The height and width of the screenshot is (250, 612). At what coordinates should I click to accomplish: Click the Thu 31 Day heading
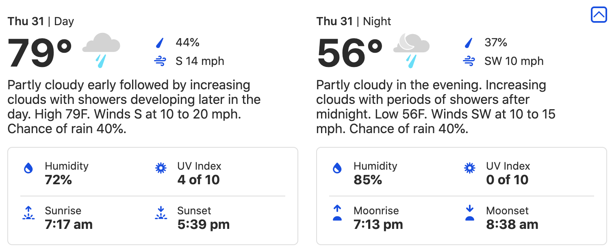41,21
